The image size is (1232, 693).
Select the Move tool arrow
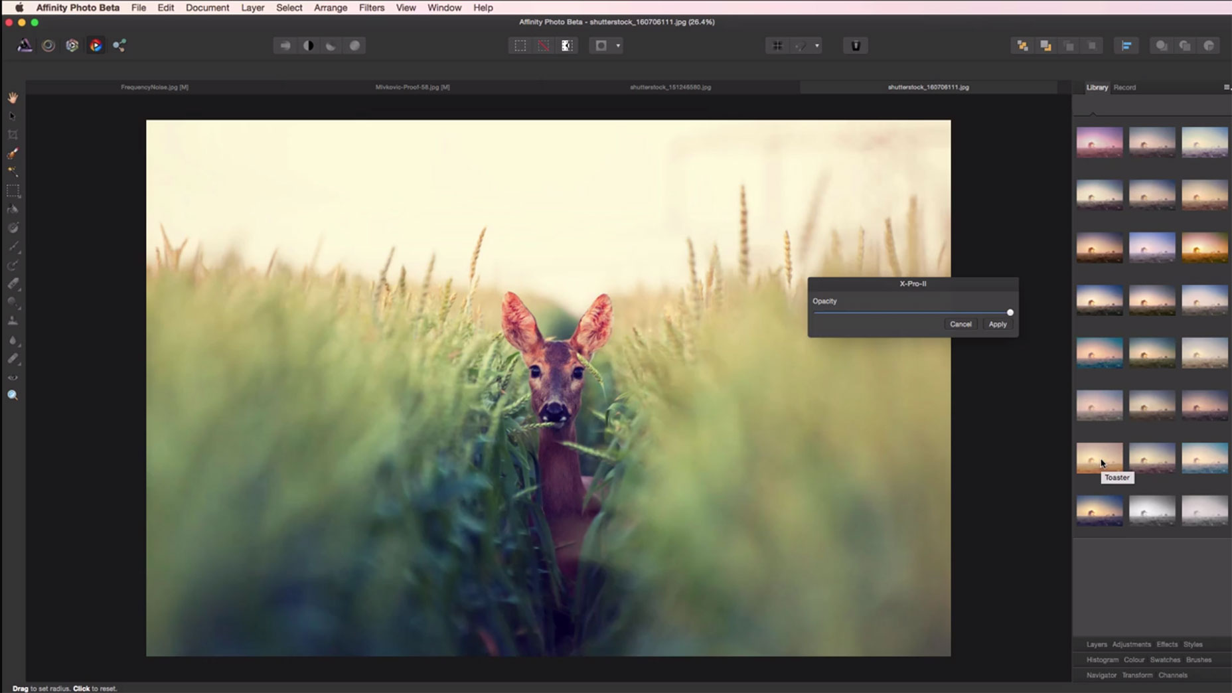click(13, 116)
